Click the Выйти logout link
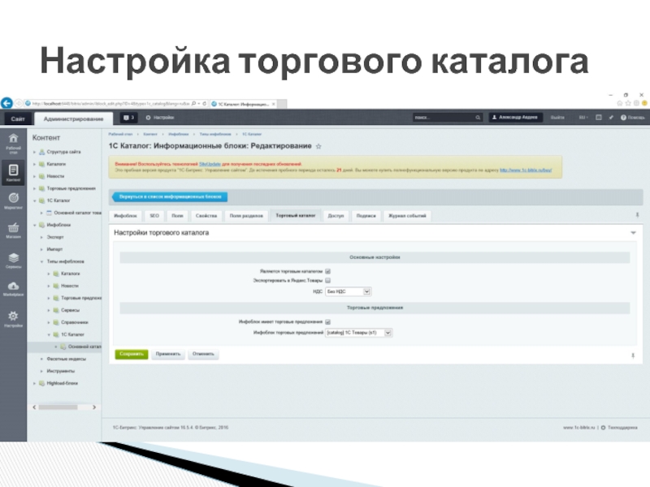This screenshot has height=487, width=650. click(x=557, y=118)
